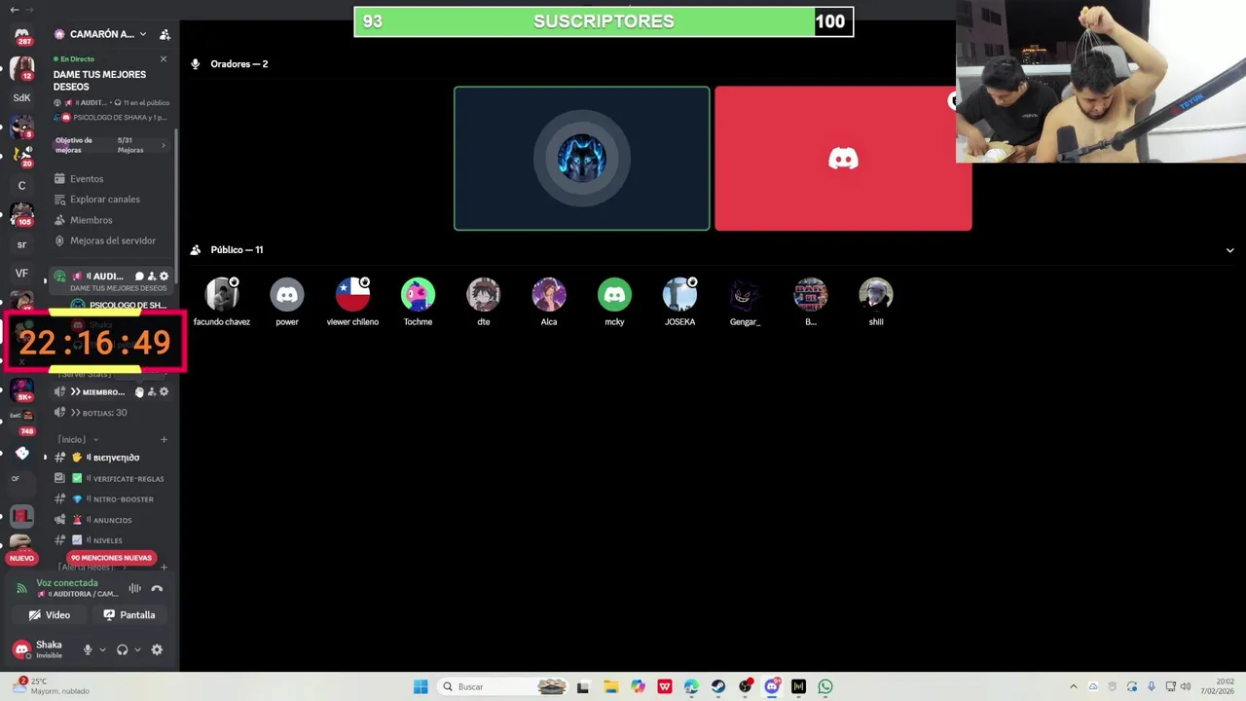Toggle headphone deafen in user panel

(x=123, y=649)
